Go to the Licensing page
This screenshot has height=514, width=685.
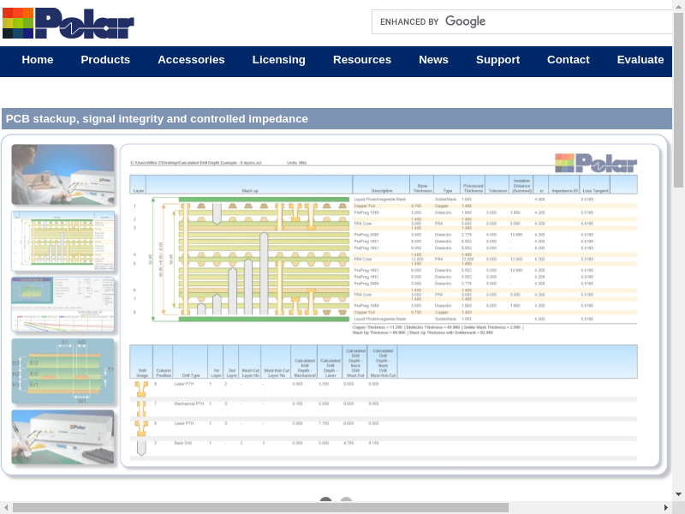(278, 60)
